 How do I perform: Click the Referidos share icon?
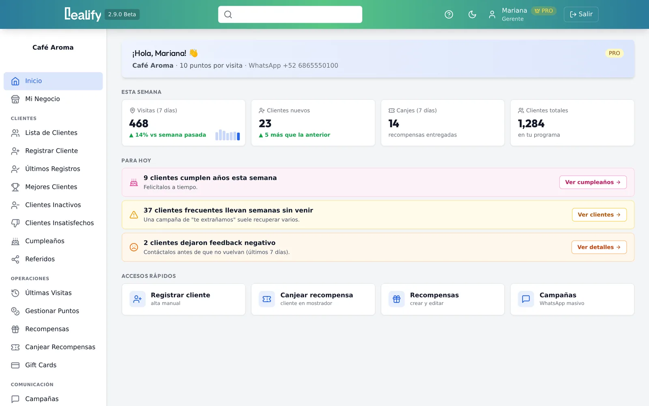[15, 259]
